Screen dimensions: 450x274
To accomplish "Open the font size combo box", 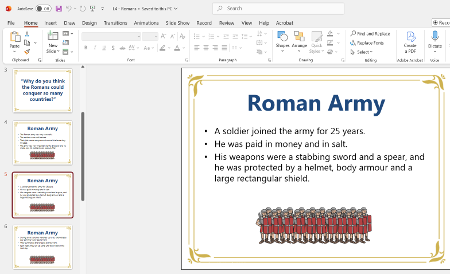I will [x=150, y=37].
